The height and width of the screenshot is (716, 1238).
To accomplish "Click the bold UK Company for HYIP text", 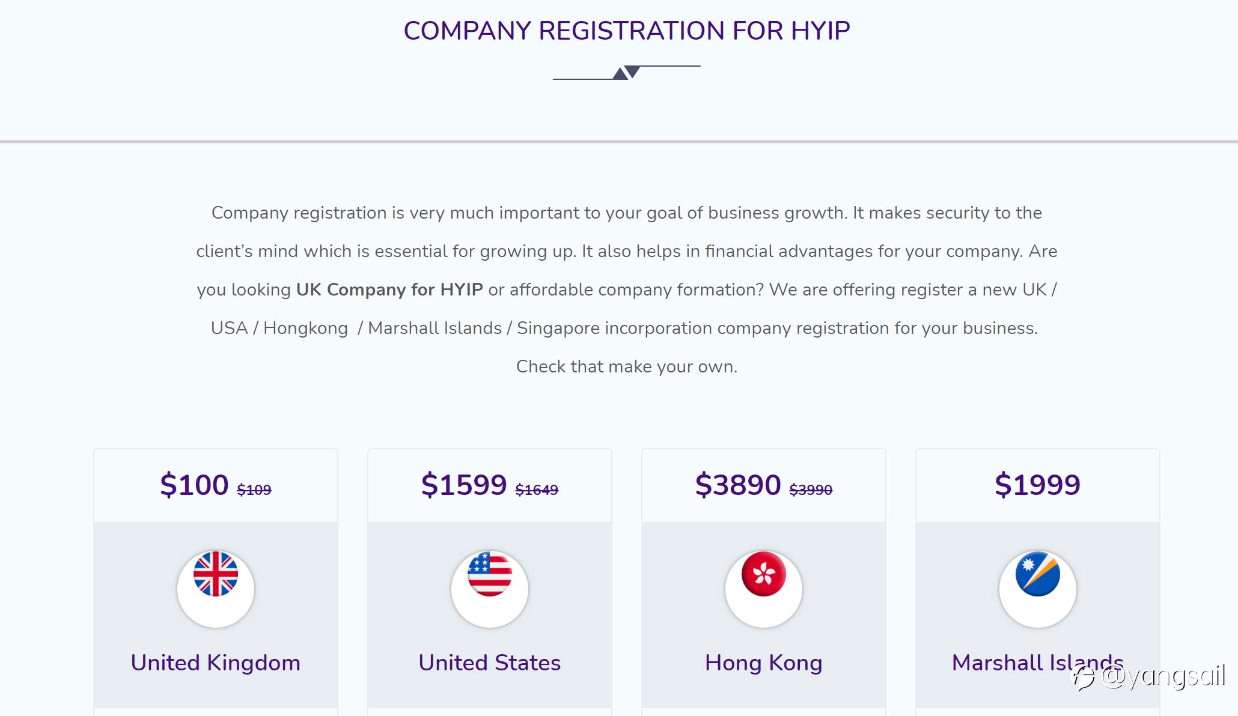I will pos(389,290).
